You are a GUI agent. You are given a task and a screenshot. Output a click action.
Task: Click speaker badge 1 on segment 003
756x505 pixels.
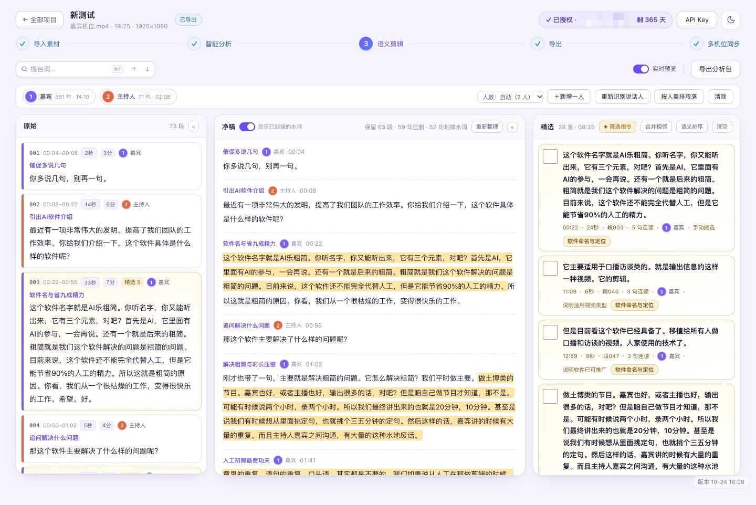151,282
